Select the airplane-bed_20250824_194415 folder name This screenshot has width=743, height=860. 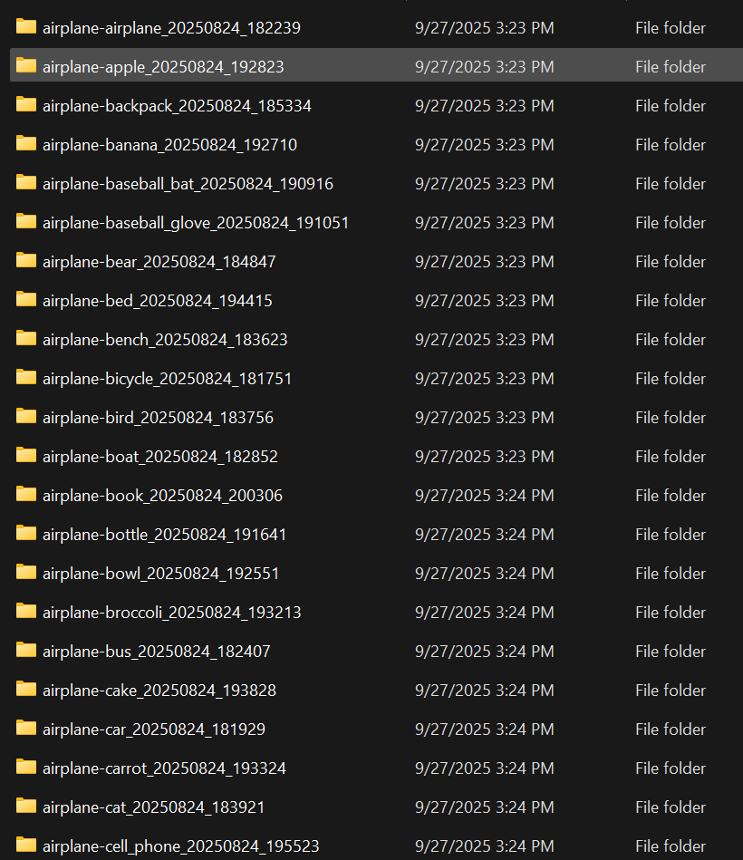[x=157, y=301]
